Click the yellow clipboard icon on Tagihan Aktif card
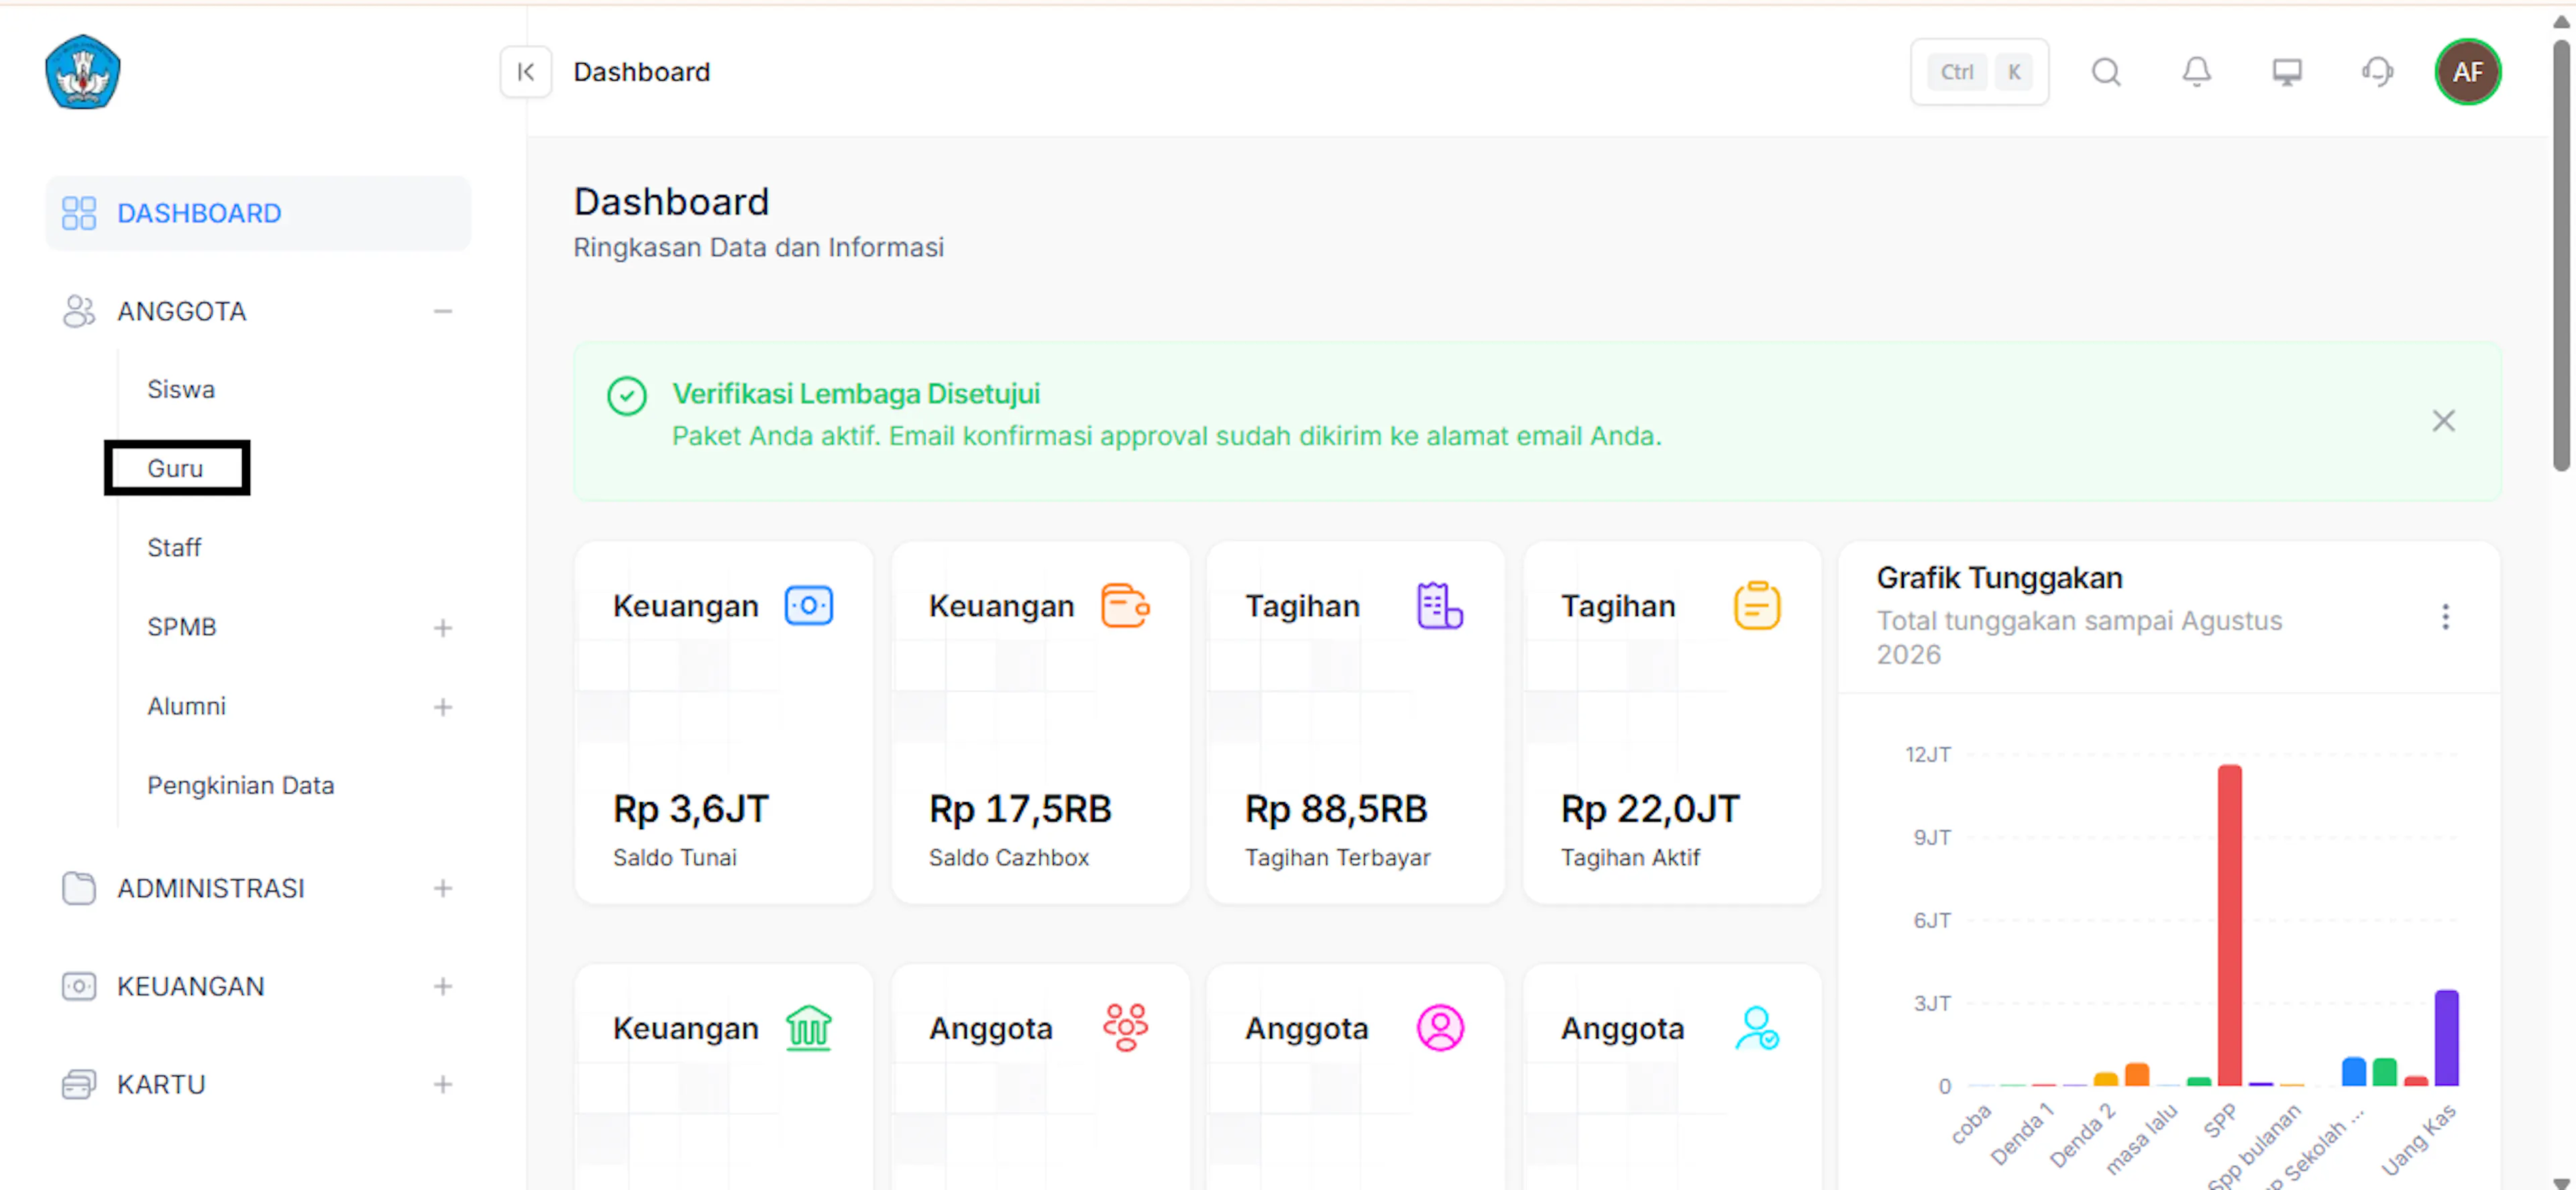2576x1190 pixels. point(1757,606)
